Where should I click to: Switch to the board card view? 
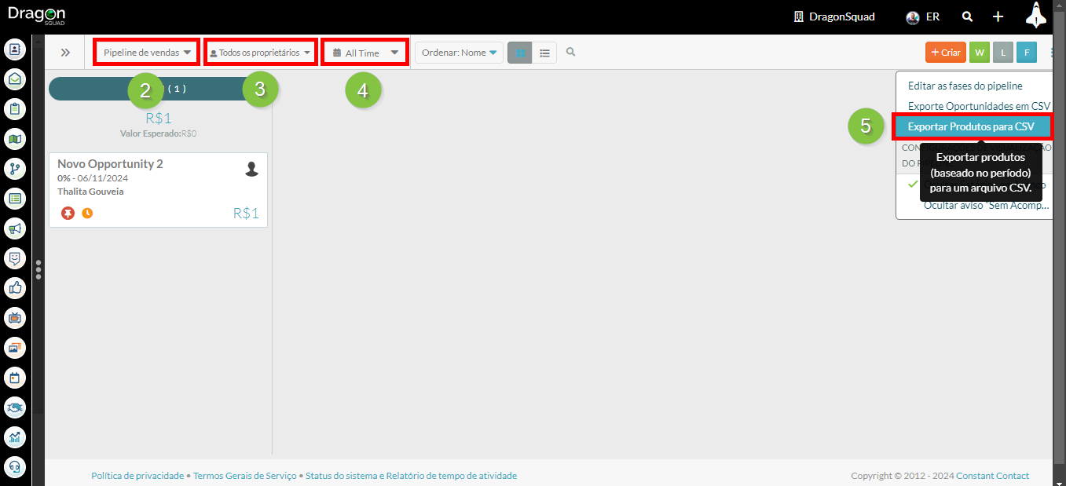point(520,53)
